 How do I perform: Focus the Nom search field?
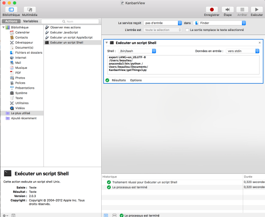70,21
